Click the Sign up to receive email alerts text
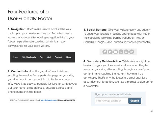Screen dimensions: 161x118 (113, 94)
